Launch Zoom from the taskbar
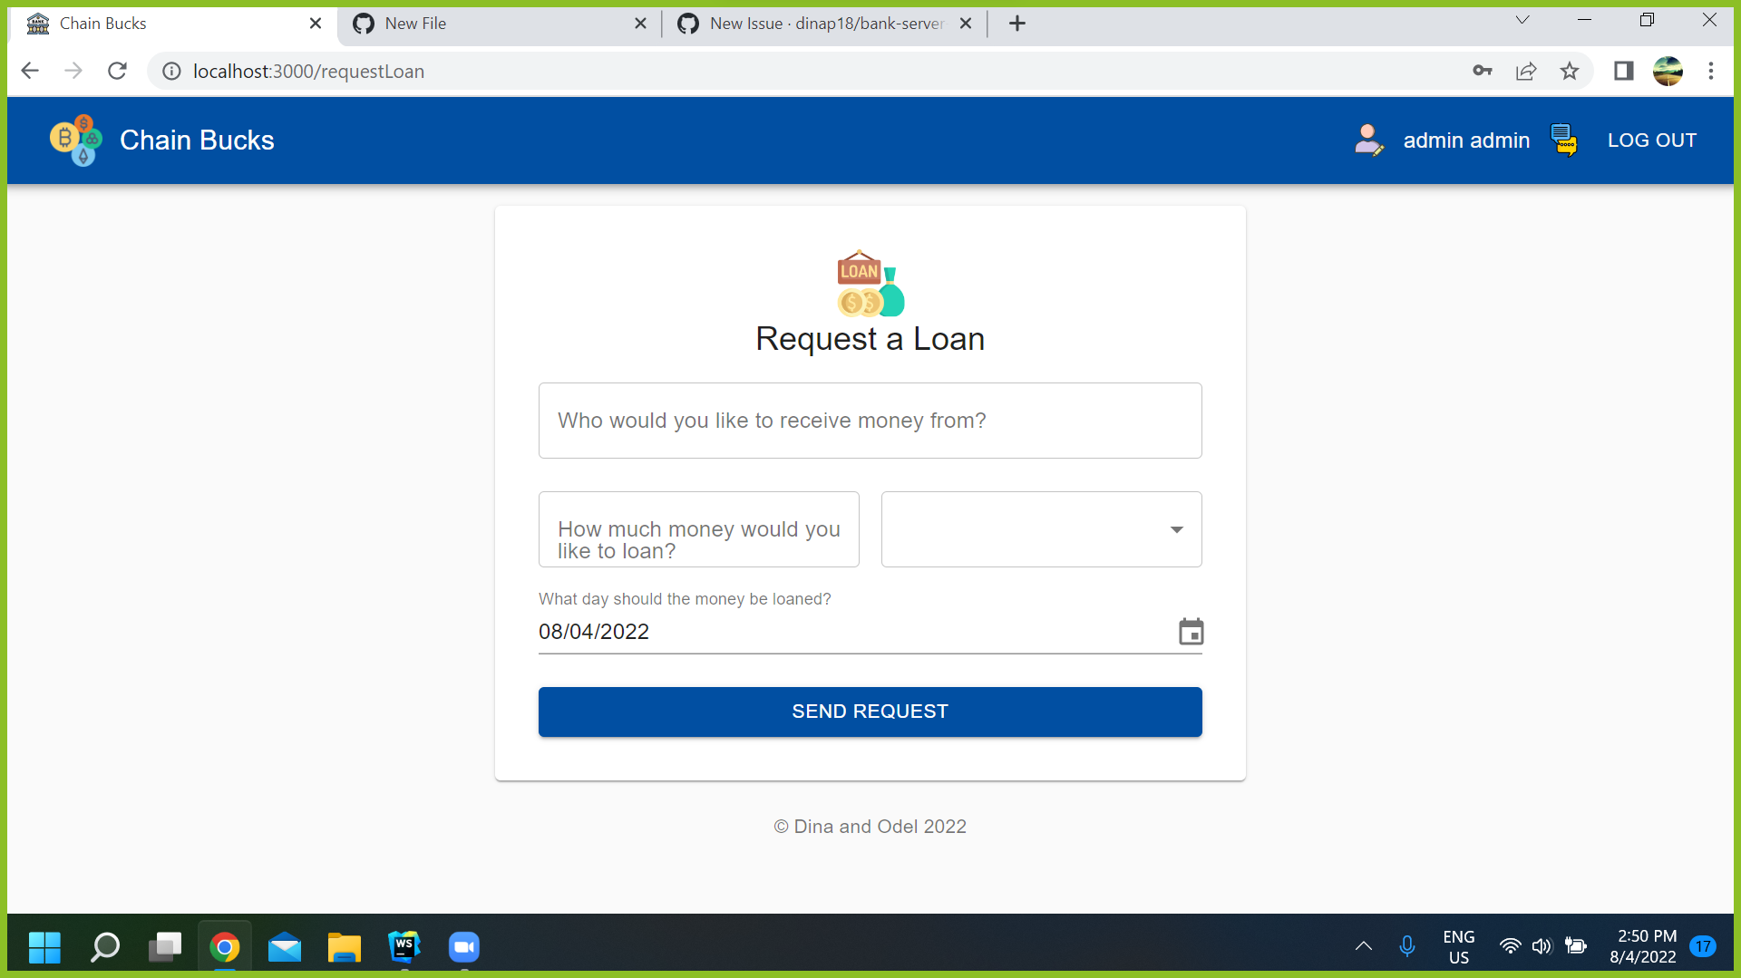1741x978 pixels. pyautogui.click(x=463, y=946)
